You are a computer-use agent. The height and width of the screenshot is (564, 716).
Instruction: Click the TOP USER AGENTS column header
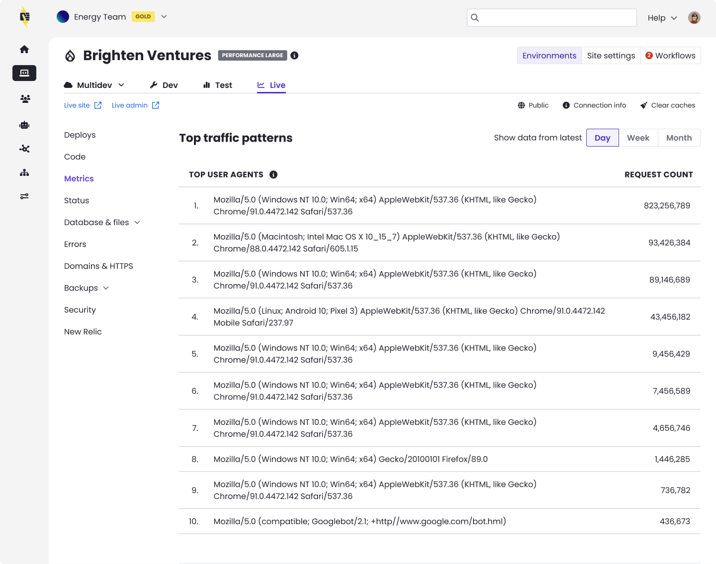[x=226, y=174]
